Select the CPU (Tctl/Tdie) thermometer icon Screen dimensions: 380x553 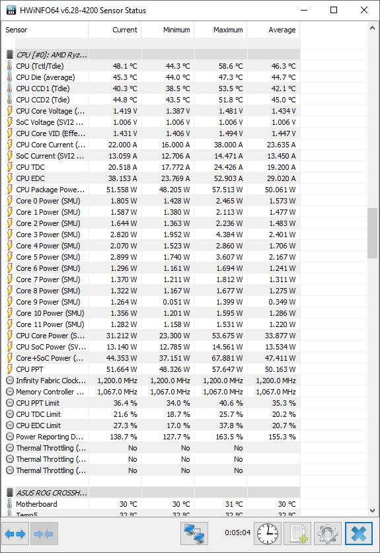pyautogui.click(x=9, y=66)
